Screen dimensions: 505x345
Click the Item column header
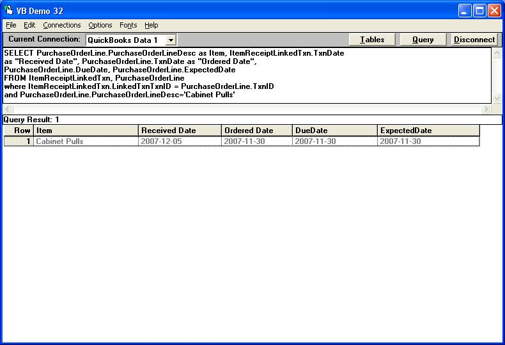coord(86,131)
